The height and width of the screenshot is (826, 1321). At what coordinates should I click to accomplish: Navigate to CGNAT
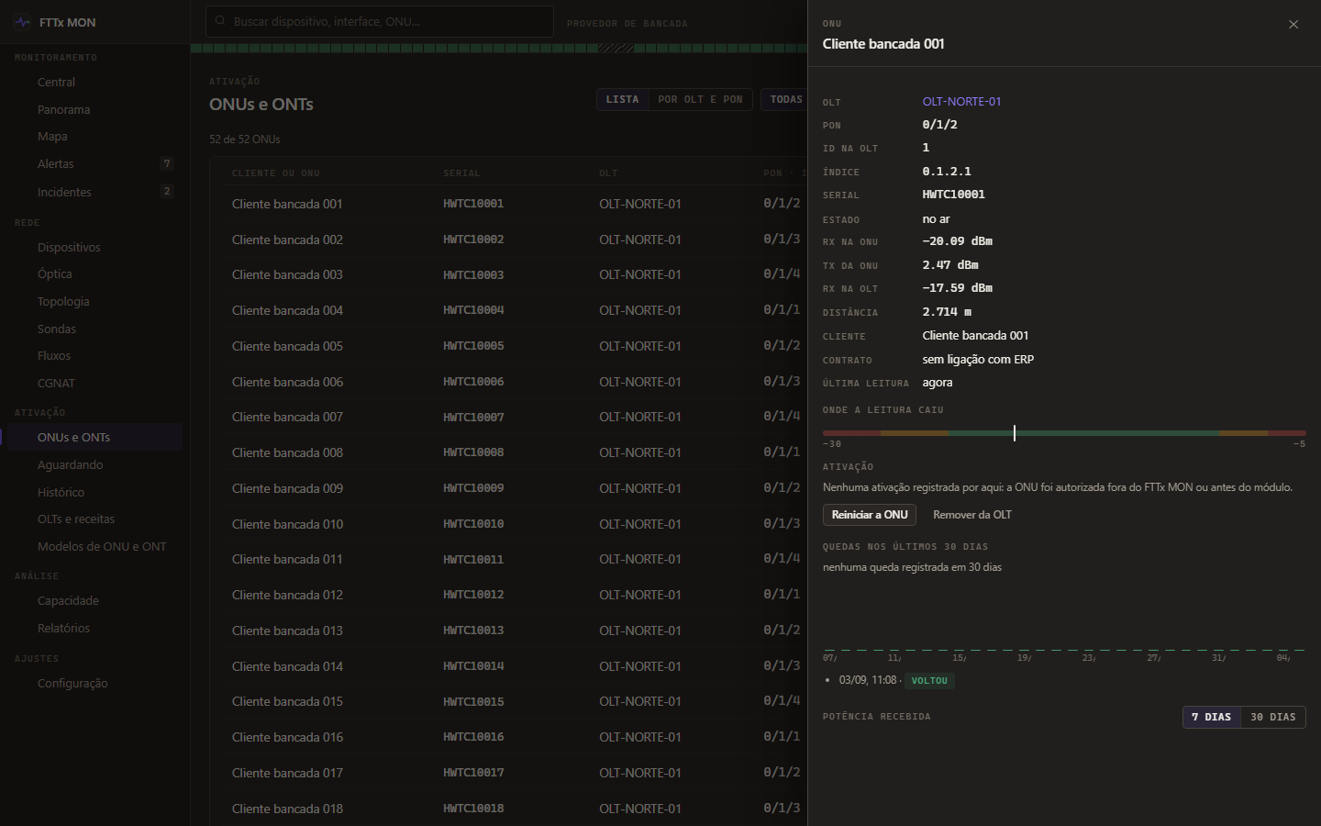pyautogui.click(x=95, y=384)
